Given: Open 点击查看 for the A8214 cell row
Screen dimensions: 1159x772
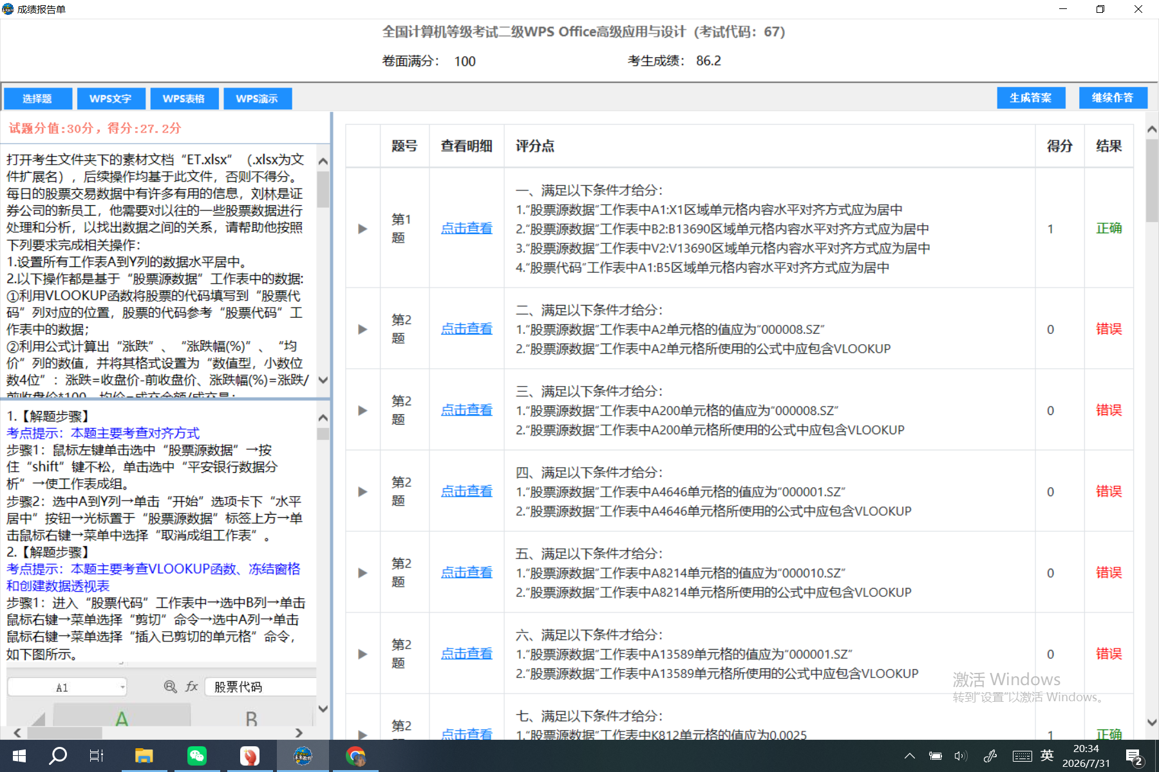Looking at the screenshot, I should tap(466, 572).
